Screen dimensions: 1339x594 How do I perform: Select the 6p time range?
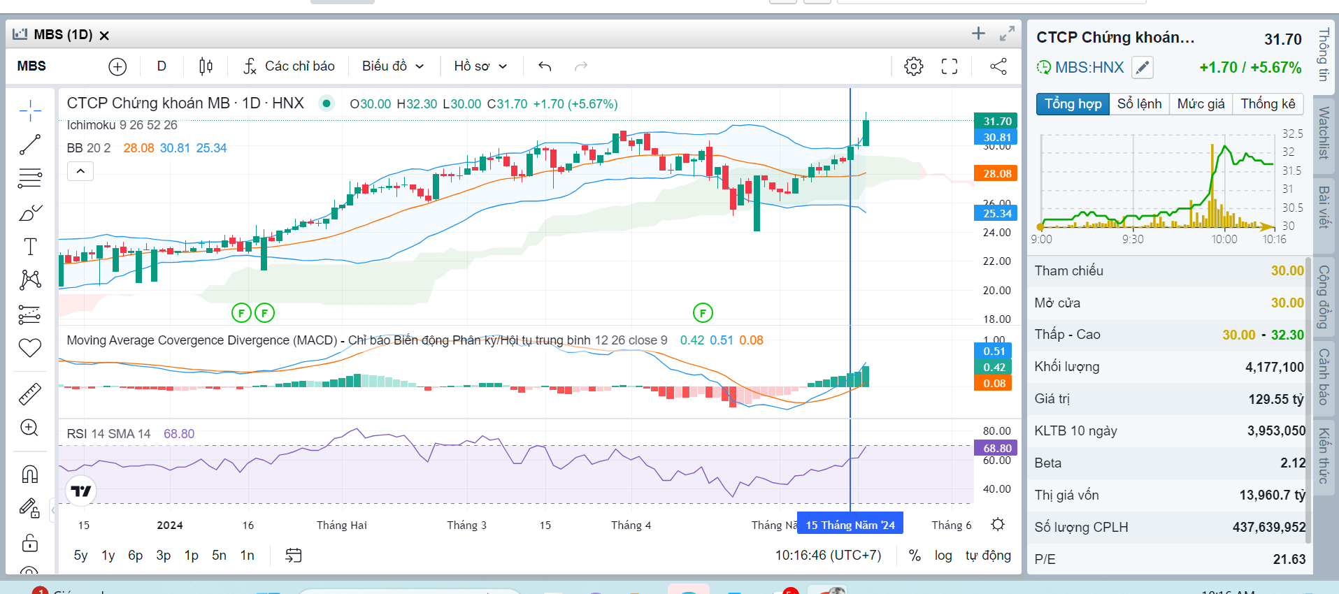tap(136, 556)
